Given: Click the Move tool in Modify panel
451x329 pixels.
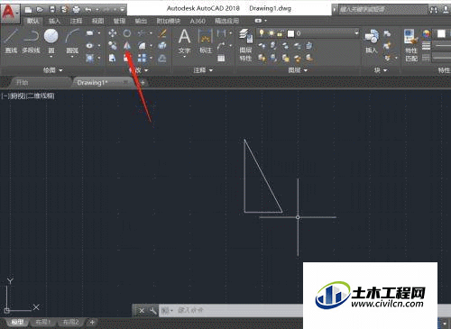Looking at the screenshot, I should 113,33.
